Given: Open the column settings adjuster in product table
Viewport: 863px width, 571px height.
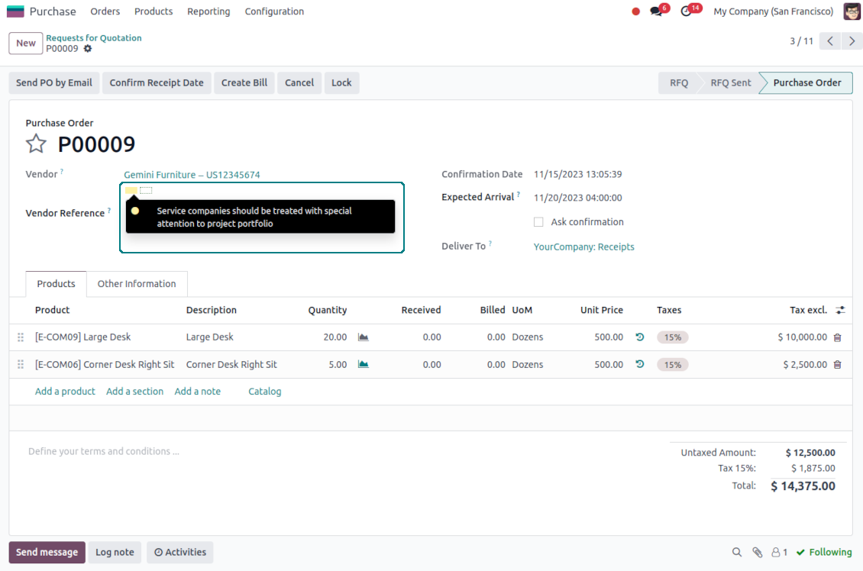Looking at the screenshot, I should coord(840,310).
